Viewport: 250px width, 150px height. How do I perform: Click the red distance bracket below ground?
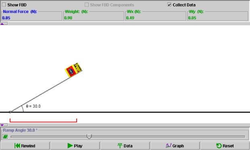coord(44,120)
